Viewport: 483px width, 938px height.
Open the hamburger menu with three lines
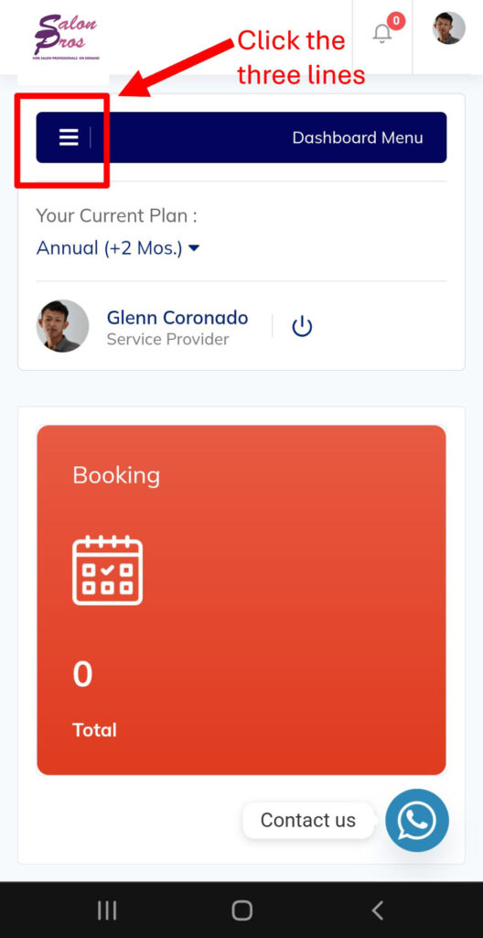point(69,137)
